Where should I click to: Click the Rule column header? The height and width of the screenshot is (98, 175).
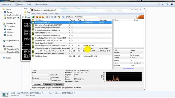click(x=116, y=50)
